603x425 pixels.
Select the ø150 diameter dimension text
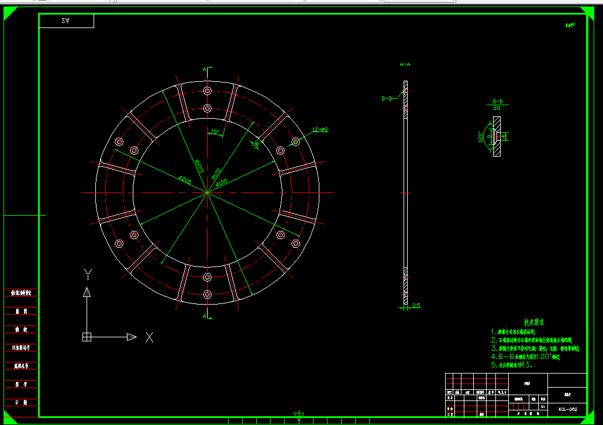click(222, 183)
